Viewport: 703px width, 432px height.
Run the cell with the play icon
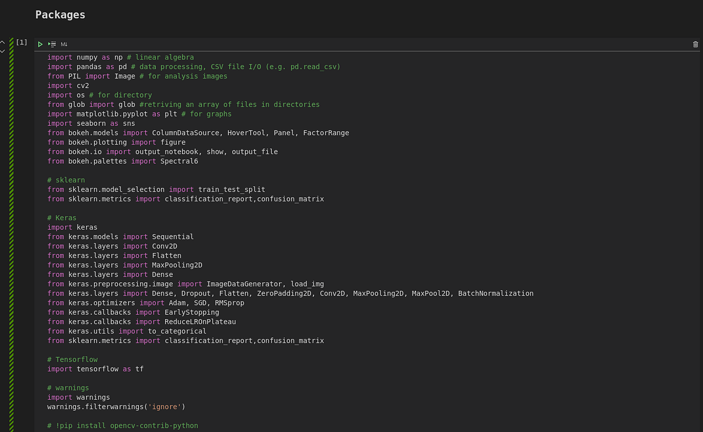click(x=40, y=44)
